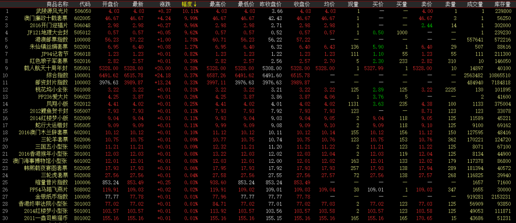The image size is (516, 223).
Task: Click the 昨收盘价 column header
Action: (271, 4)
